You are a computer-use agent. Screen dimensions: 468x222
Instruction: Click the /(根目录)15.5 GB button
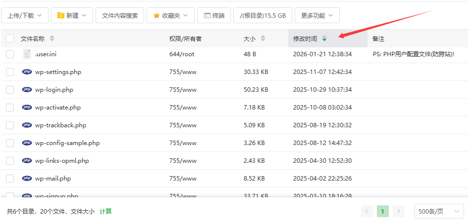pyautogui.click(x=262, y=15)
